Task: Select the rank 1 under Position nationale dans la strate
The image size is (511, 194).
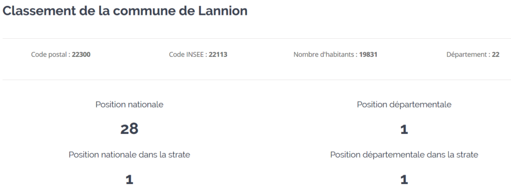Action: pos(129,180)
